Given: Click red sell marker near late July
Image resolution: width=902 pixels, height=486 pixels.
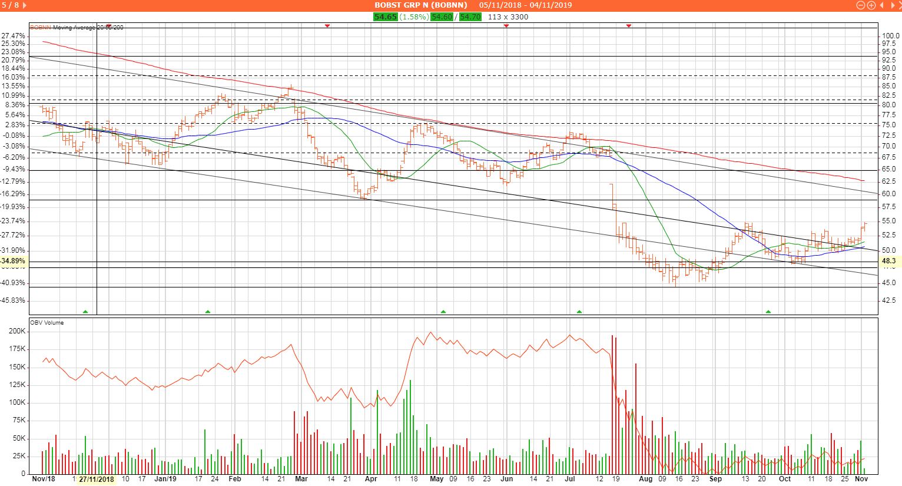Looking at the screenshot, I should click(629, 26).
